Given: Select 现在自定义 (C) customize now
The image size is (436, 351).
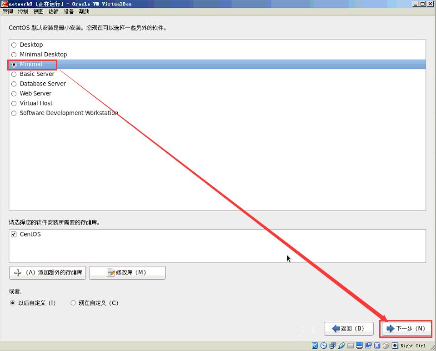Looking at the screenshot, I should (73, 303).
